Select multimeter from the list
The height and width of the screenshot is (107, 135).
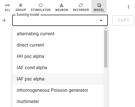[58, 101]
